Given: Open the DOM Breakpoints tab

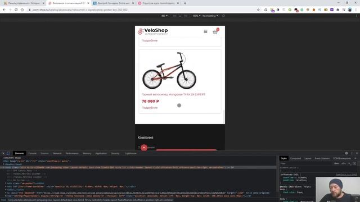Looking at the screenshot, I should tap(342, 158).
